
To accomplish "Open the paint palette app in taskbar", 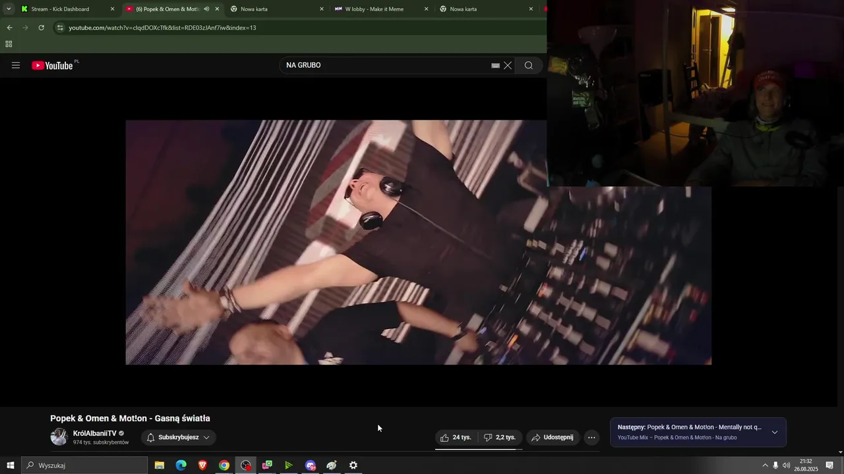I will coord(332,465).
